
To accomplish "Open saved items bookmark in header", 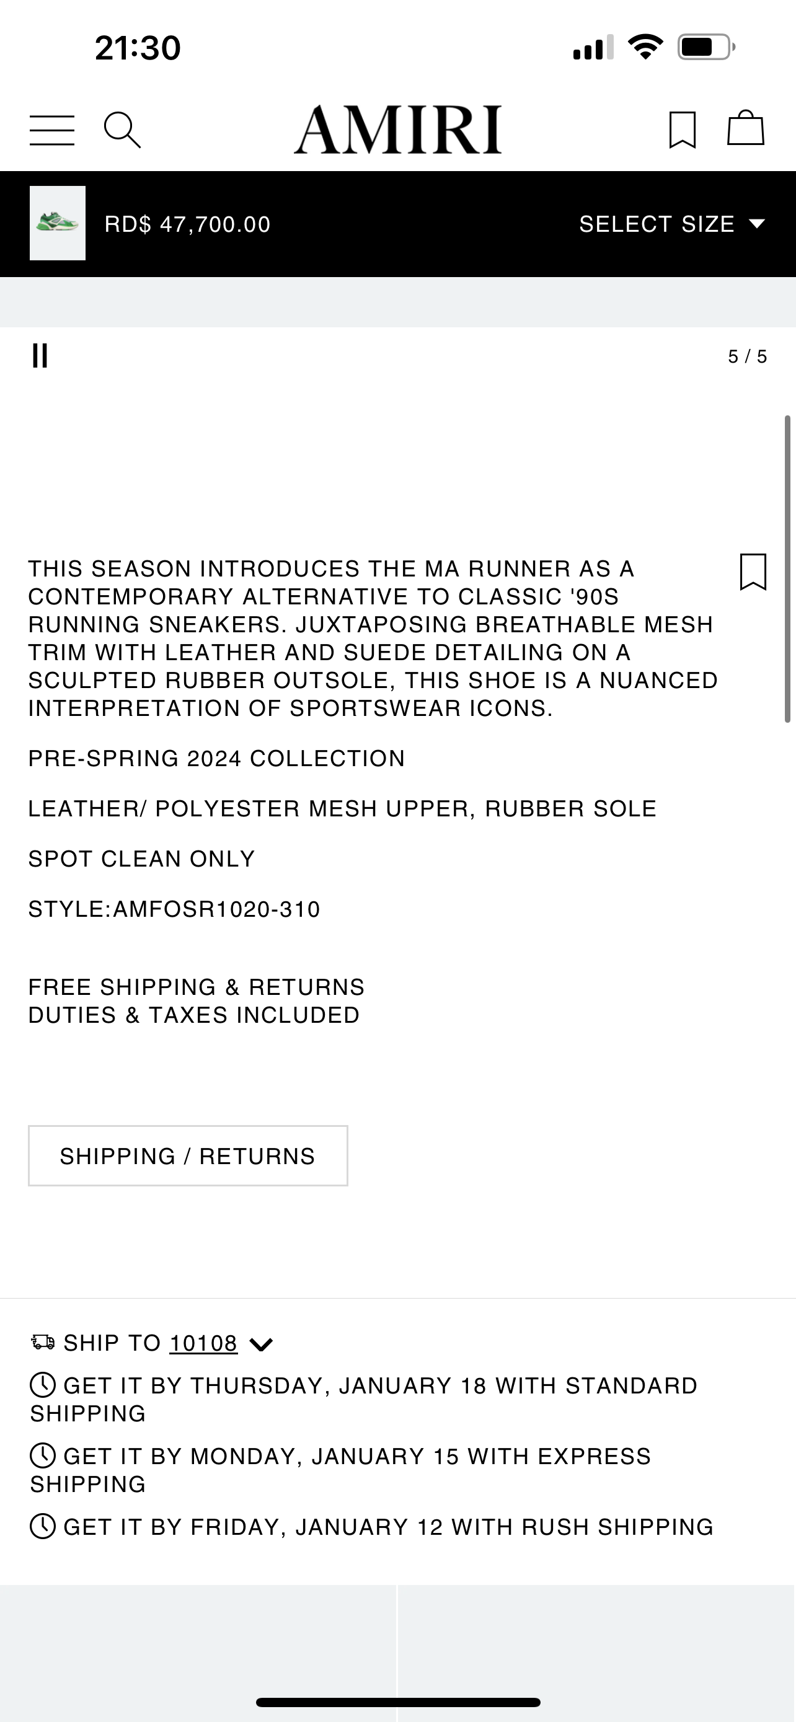I will (x=683, y=130).
